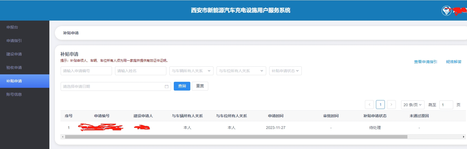Open 申报台 in the sidebar
Viewport: 467px width, 149px height.
tap(12, 27)
